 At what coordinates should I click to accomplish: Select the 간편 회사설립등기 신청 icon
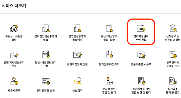(14, 55)
